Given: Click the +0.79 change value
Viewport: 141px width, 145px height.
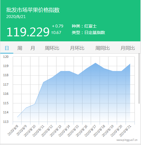Looking at the screenshot, I should [x=58, y=26].
